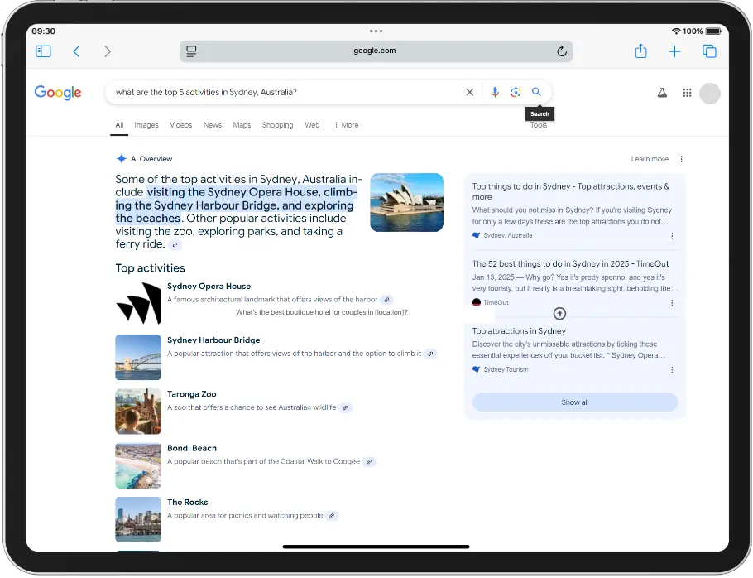Tap the multitasking three-dot control
753x578 pixels.
(376, 31)
